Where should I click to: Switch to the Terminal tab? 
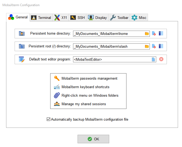(x=41, y=18)
